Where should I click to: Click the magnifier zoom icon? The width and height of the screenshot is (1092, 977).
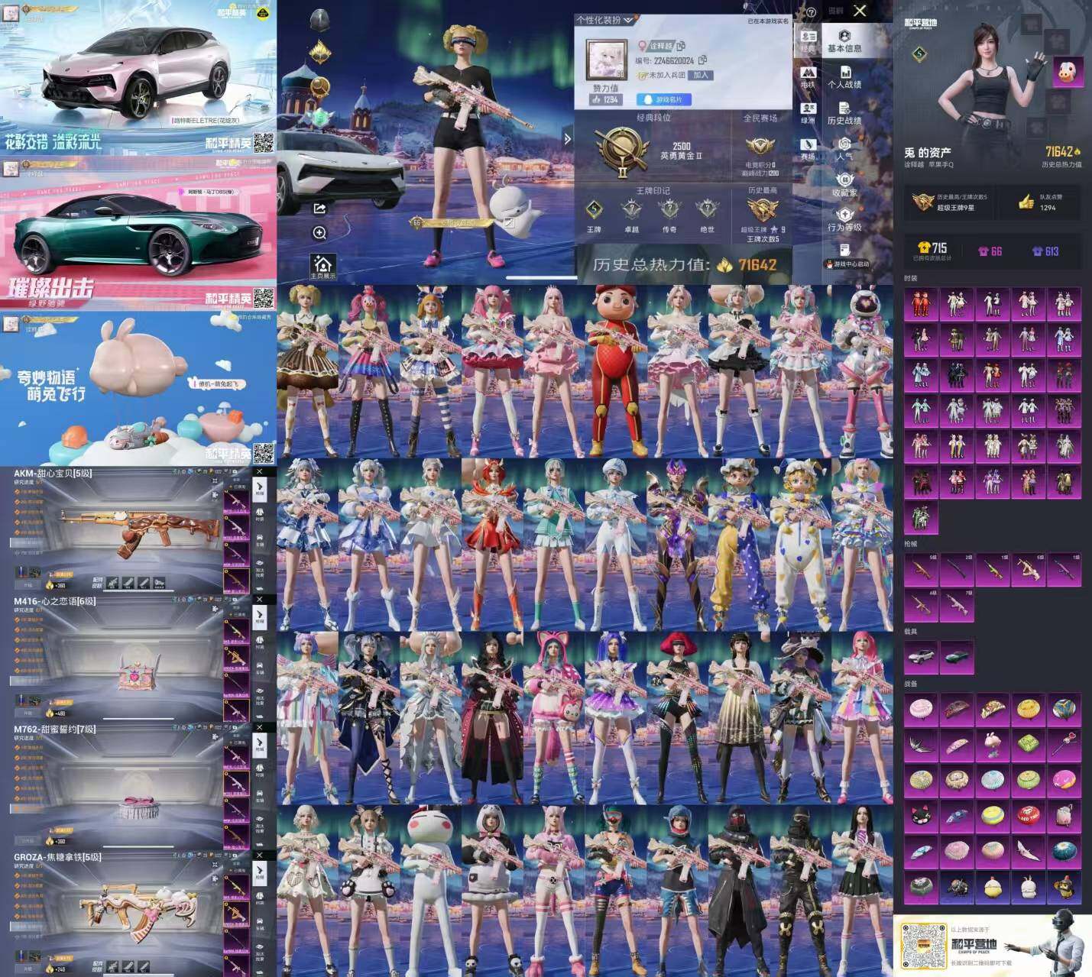[x=319, y=232]
